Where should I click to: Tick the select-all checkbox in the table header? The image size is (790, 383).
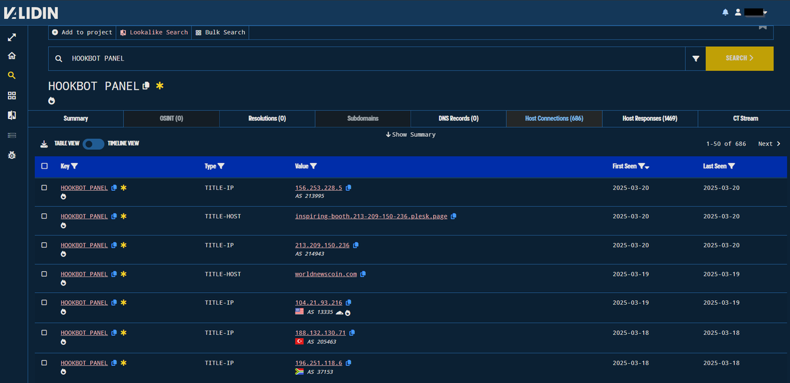tap(44, 166)
